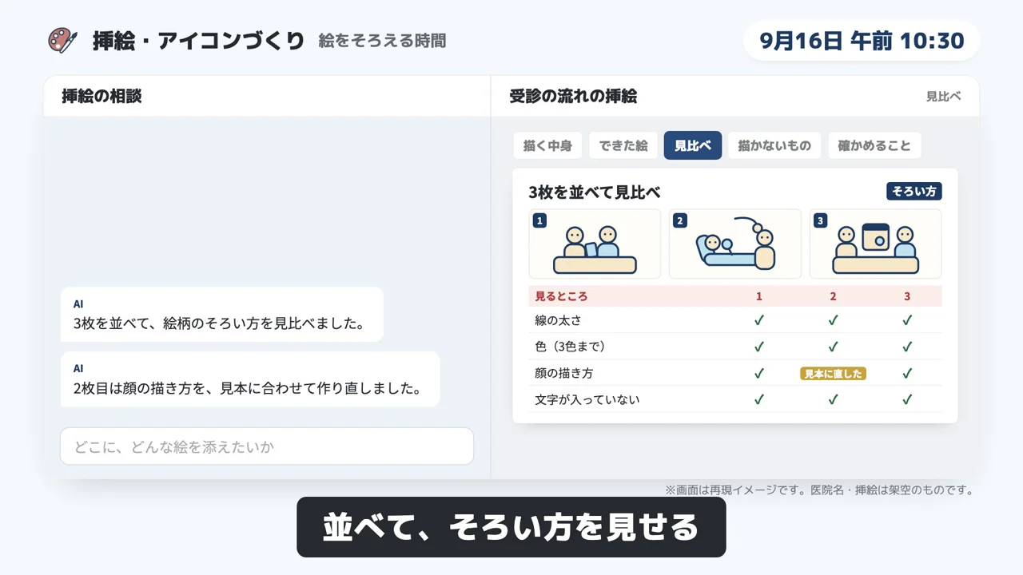Click checkmark for 線の太さ column 3

click(907, 320)
